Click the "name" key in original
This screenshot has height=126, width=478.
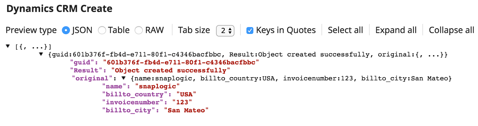coord(114,86)
